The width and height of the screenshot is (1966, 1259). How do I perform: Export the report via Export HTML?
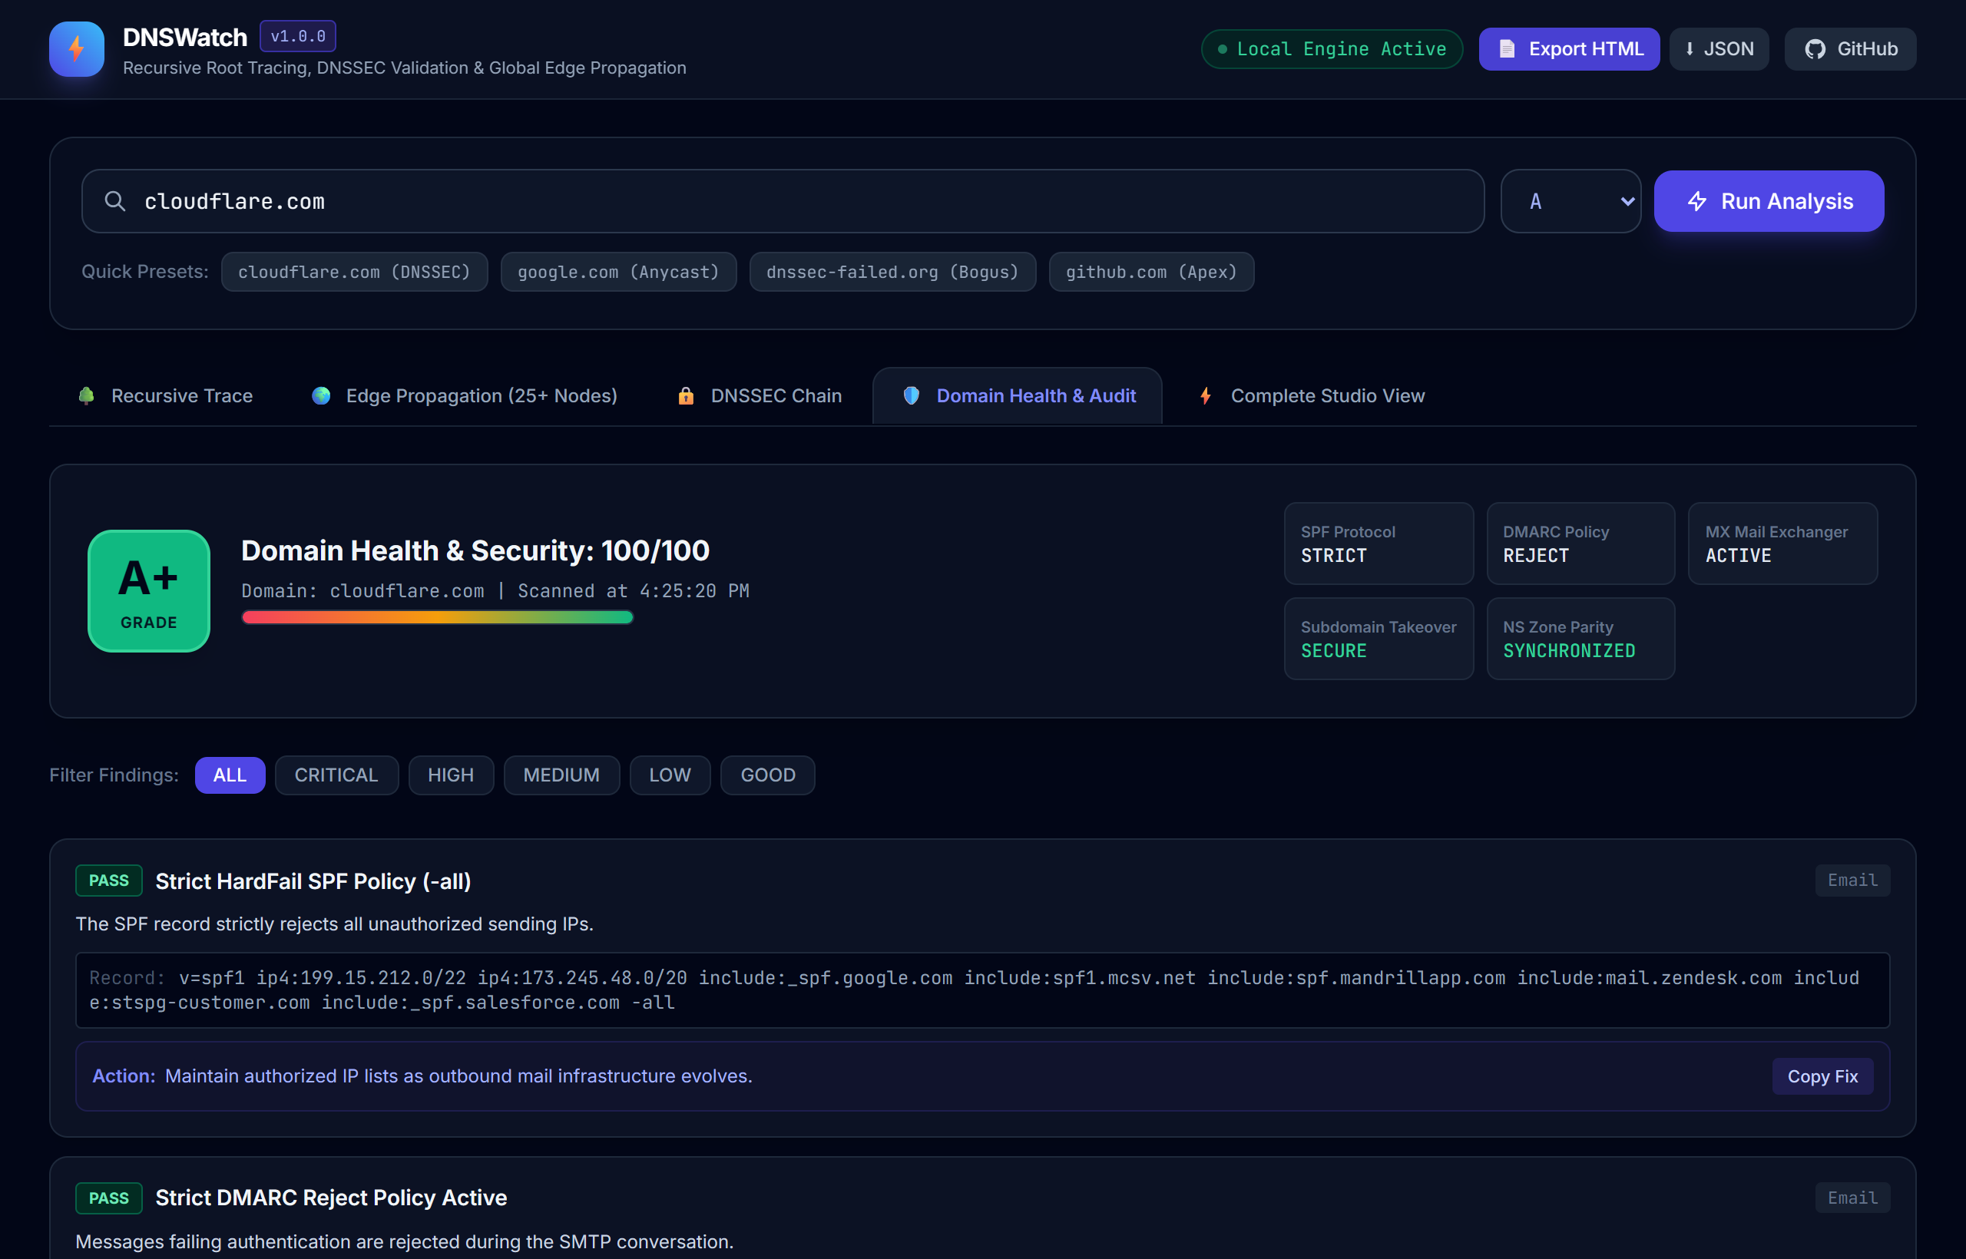pyautogui.click(x=1570, y=49)
